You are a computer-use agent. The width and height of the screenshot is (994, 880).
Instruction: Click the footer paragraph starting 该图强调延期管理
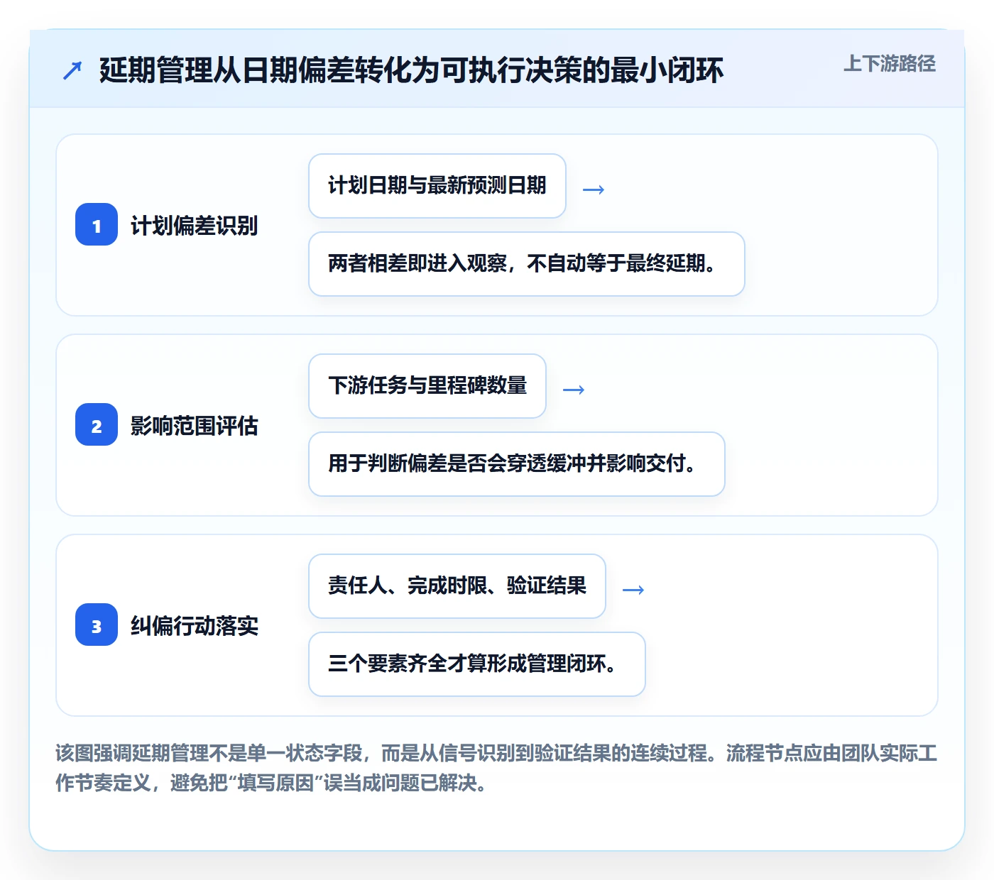[x=496, y=768]
